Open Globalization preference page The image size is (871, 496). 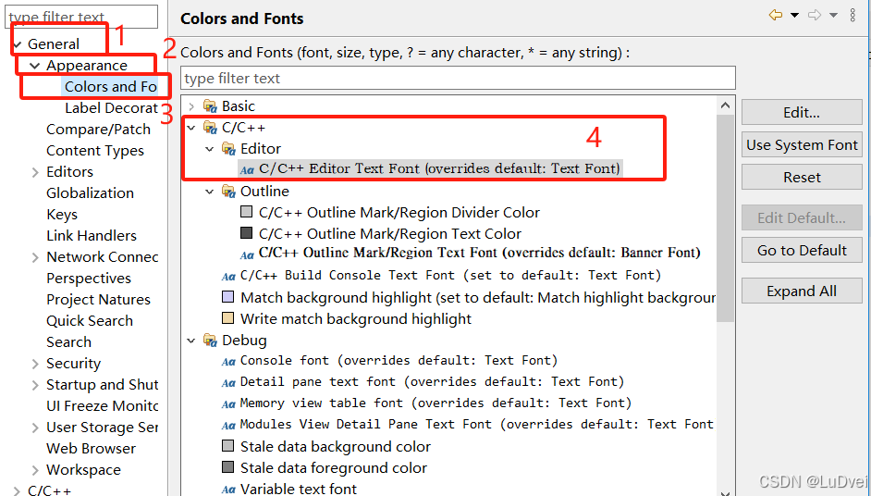[x=90, y=193]
